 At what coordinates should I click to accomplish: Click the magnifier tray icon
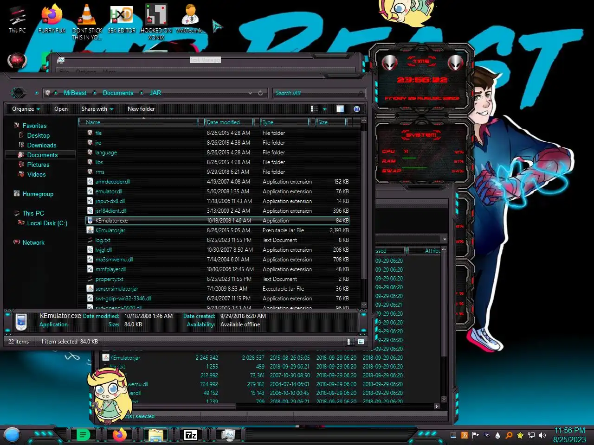pyautogui.click(x=509, y=435)
